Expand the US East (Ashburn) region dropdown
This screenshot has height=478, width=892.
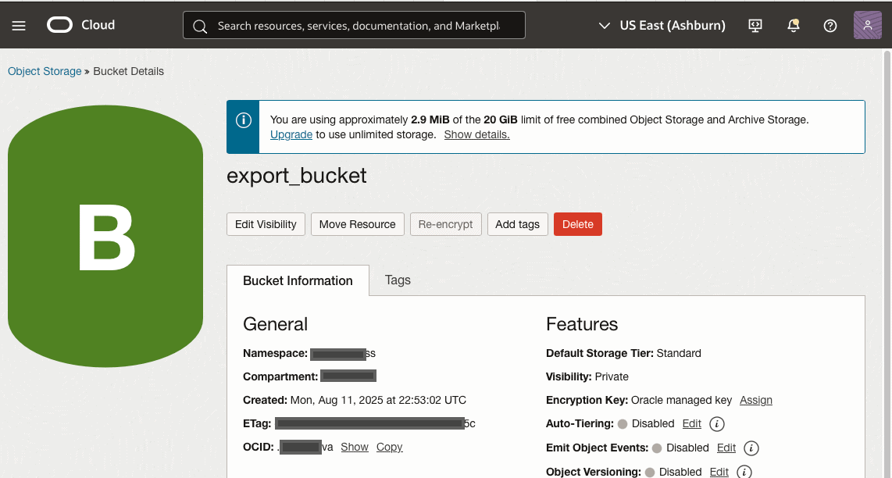coord(662,26)
